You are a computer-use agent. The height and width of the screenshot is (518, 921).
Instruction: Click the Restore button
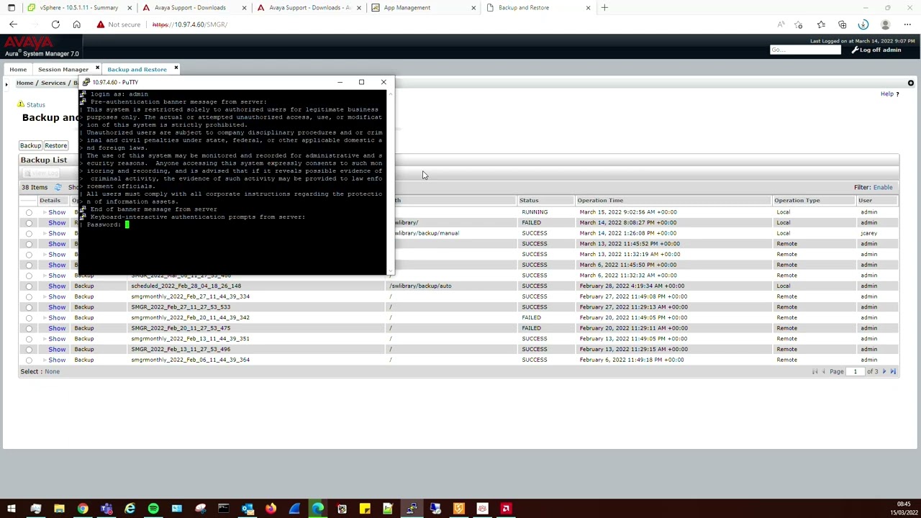pyautogui.click(x=55, y=145)
